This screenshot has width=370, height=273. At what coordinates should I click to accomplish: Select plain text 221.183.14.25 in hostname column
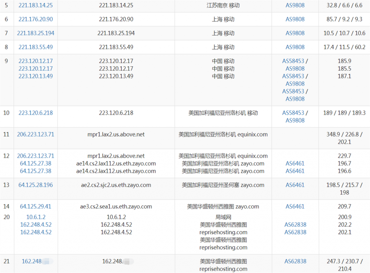(116, 5)
